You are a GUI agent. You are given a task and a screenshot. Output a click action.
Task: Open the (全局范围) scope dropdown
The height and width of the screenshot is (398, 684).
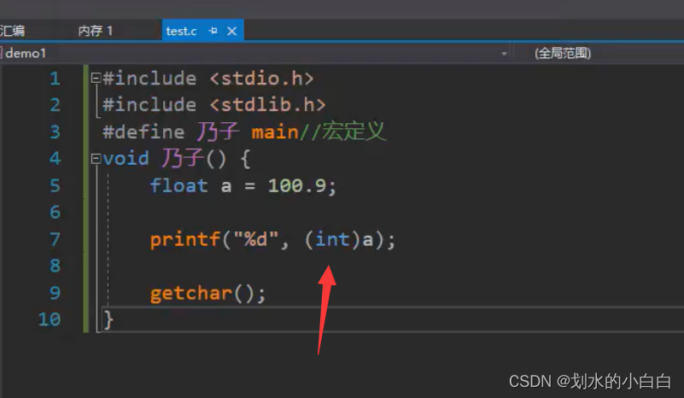pyautogui.click(x=563, y=53)
